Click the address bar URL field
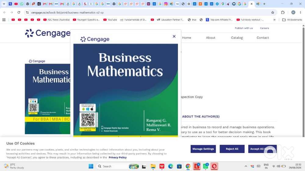This screenshot has width=305, height=171. pyautogui.click(x=150, y=12)
